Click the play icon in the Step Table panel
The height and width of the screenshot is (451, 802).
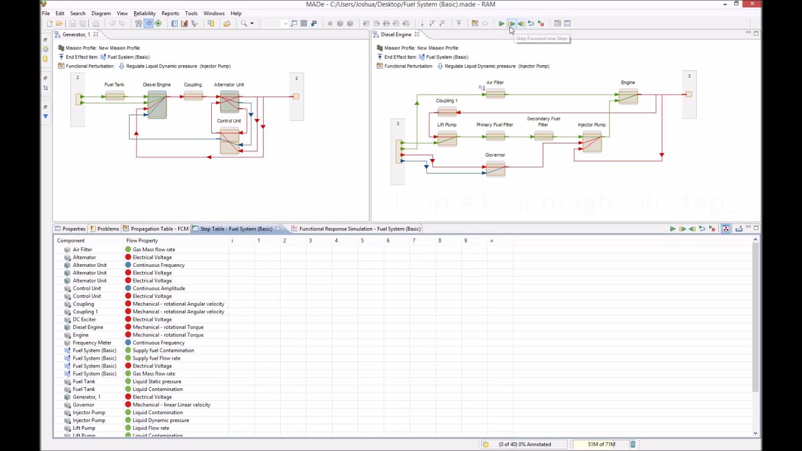coord(672,229)
